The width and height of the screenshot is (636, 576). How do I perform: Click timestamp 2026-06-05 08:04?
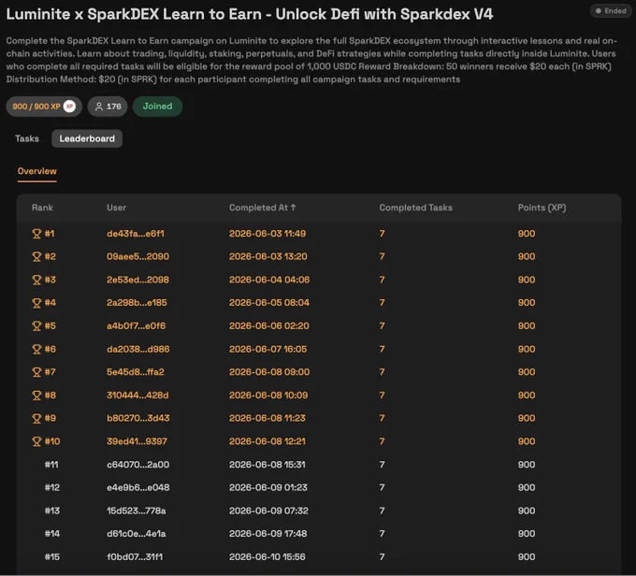269,303
